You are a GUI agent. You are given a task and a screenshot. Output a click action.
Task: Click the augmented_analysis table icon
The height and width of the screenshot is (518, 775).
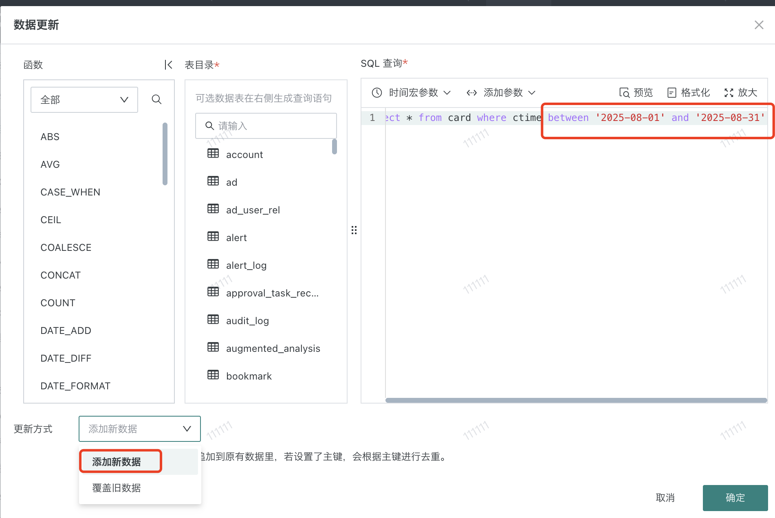(x=213, y=347)
